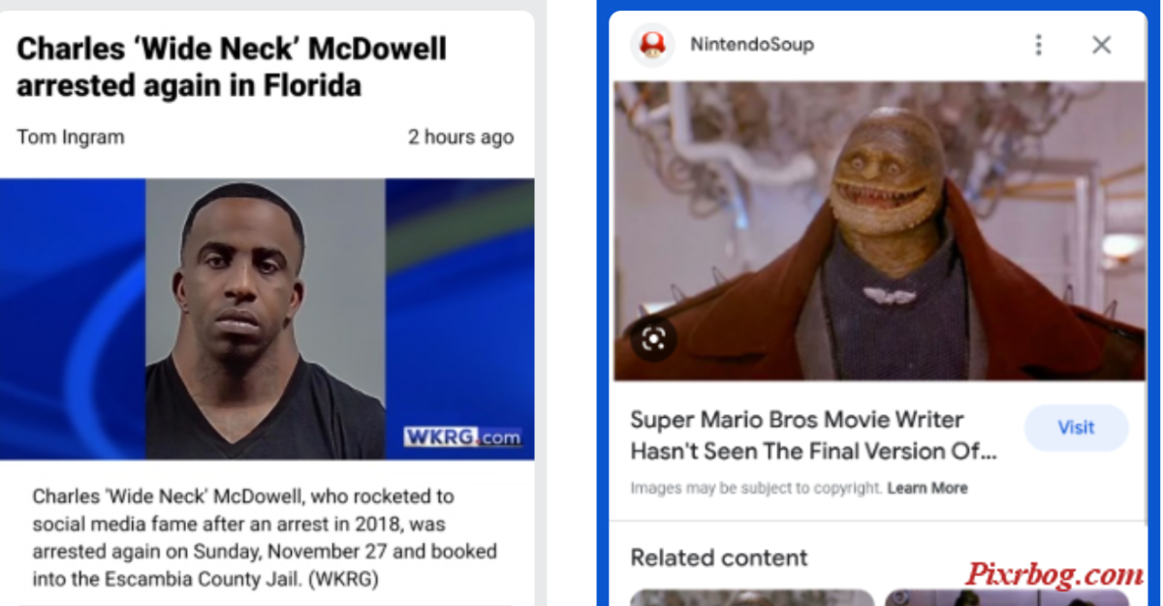The image size is (1163, 606).
Task: Click the Pixrbog.com watermark
Action: coord(1052,574)
